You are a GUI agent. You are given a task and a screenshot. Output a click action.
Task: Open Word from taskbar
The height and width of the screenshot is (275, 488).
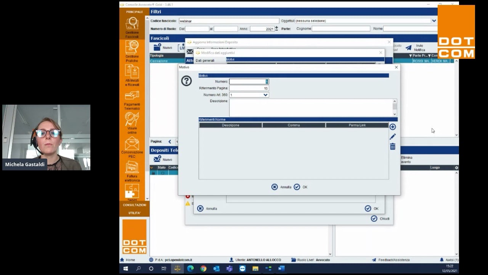tap(281, 269)
